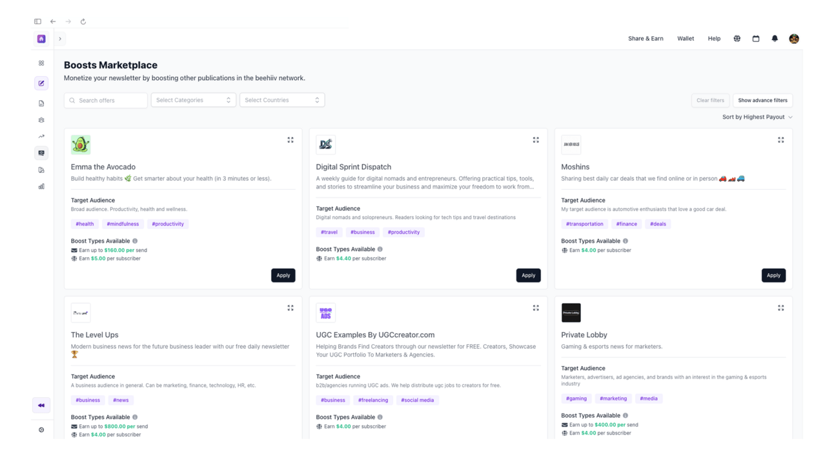The image size is (834, 456).
Task: Expand the Private Lobby card
Action: [781, 308]
